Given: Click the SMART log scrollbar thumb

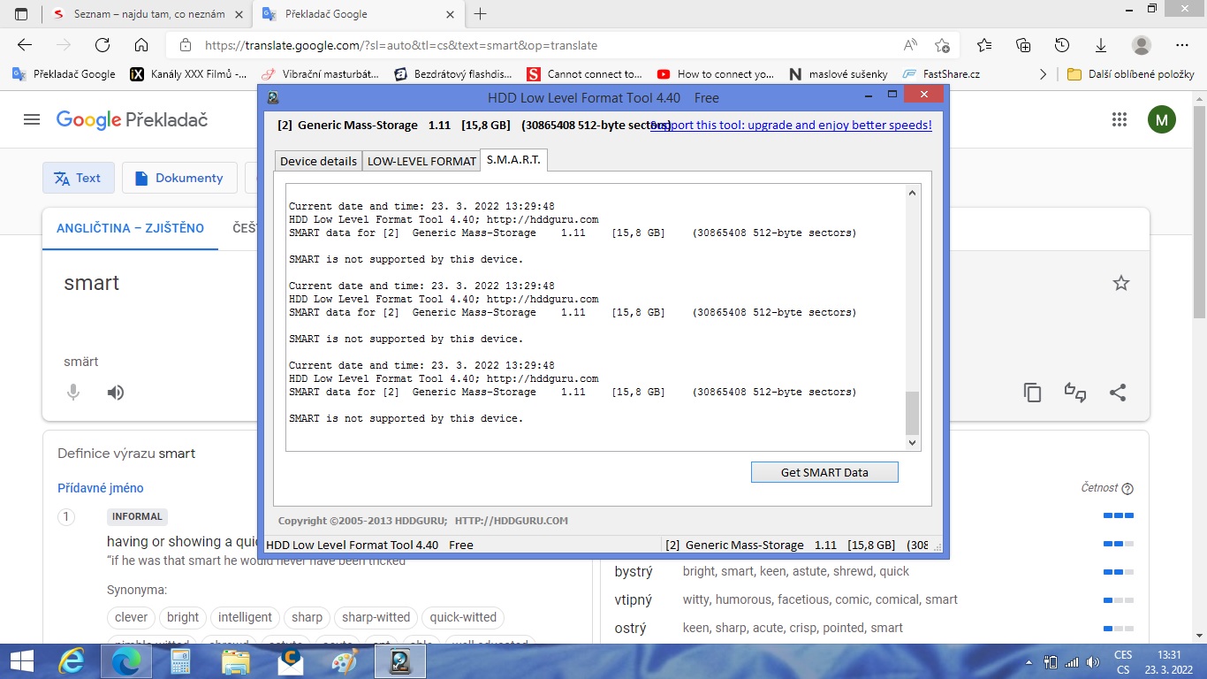Looking at the screenshot, I should click(913, 413).
